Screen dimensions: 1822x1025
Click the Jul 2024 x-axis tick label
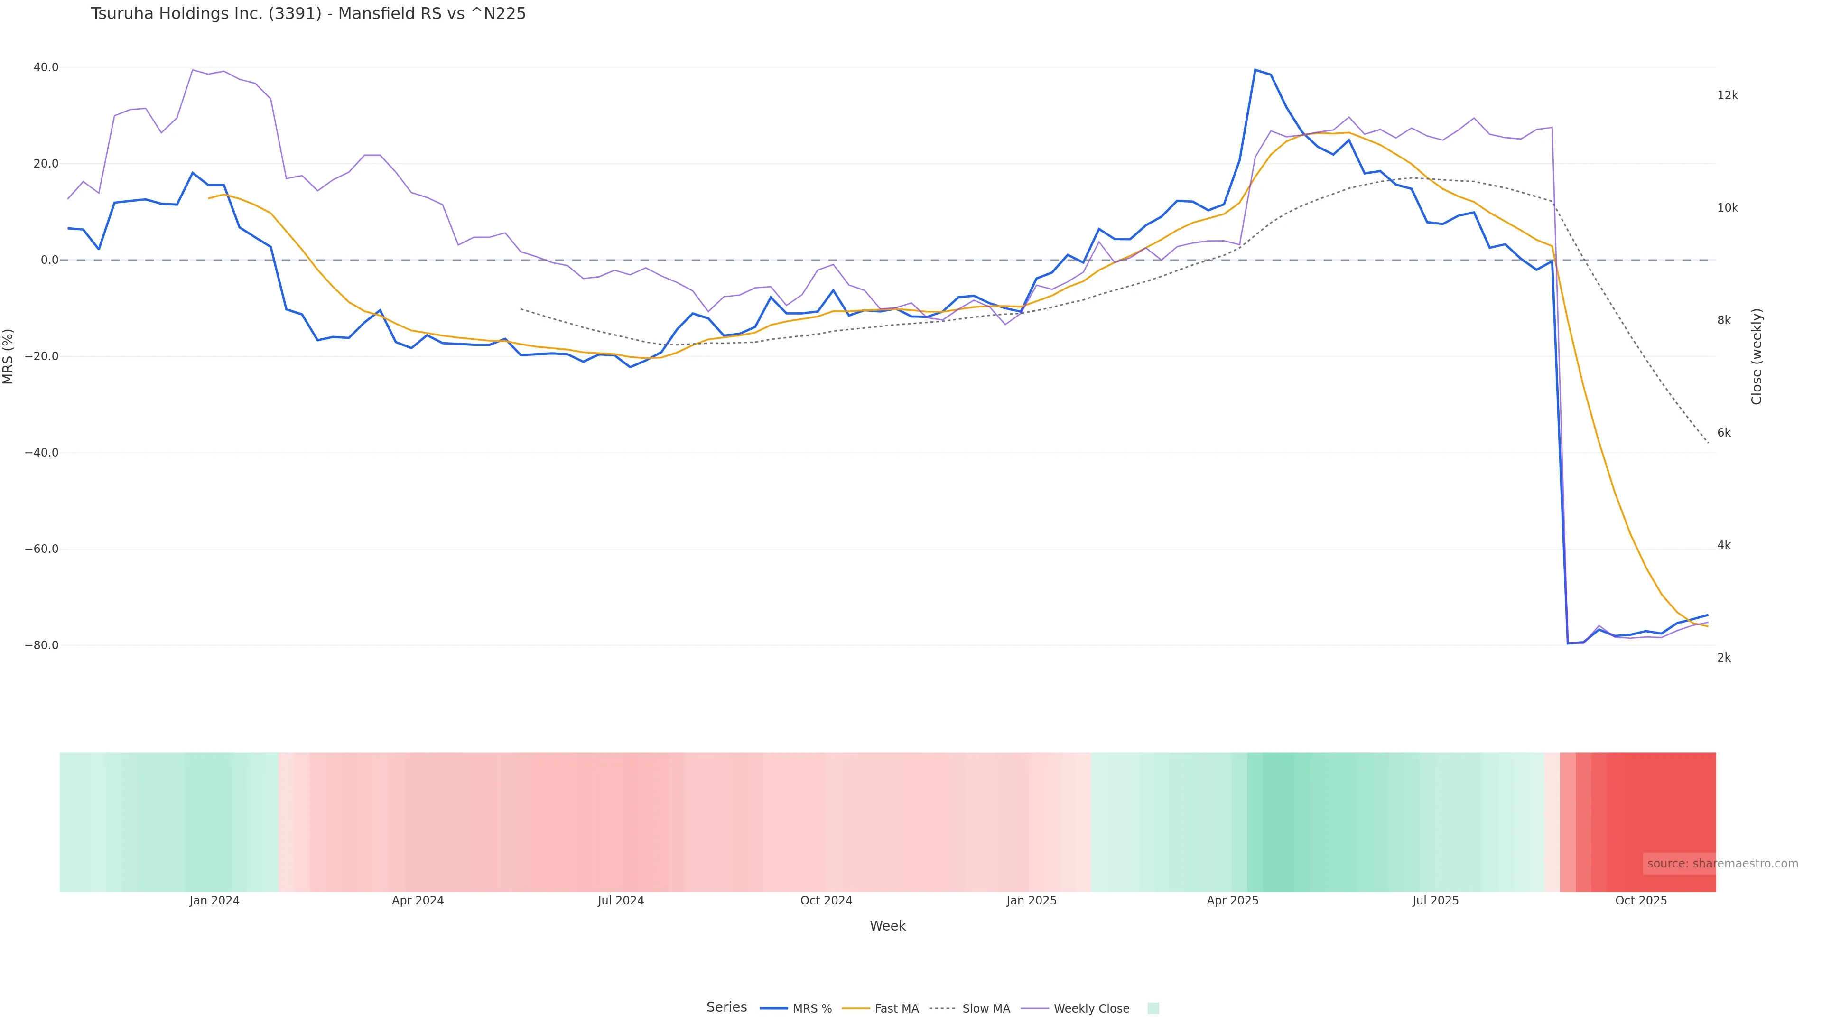coord(620,901)
